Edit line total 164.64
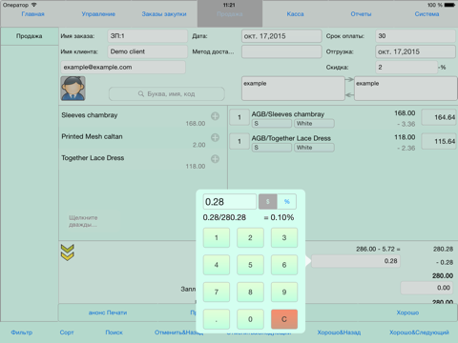This screenshot has height=343, width=458. pyautogui.click(x=439, y=117)
